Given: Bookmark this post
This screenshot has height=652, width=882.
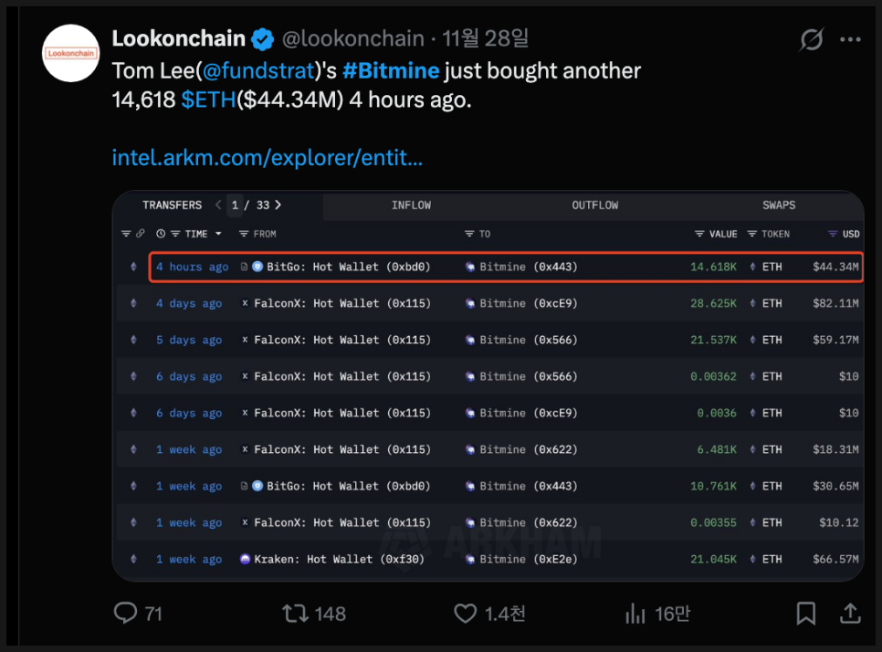Looking at the screenshot, I should pos(805,613).
